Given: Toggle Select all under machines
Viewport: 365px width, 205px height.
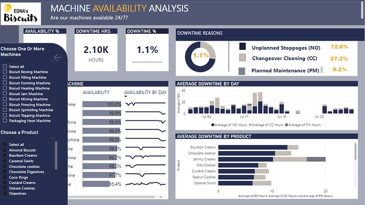Looking at the screenshot, I should pyautogui.click(x=5, y=67).
